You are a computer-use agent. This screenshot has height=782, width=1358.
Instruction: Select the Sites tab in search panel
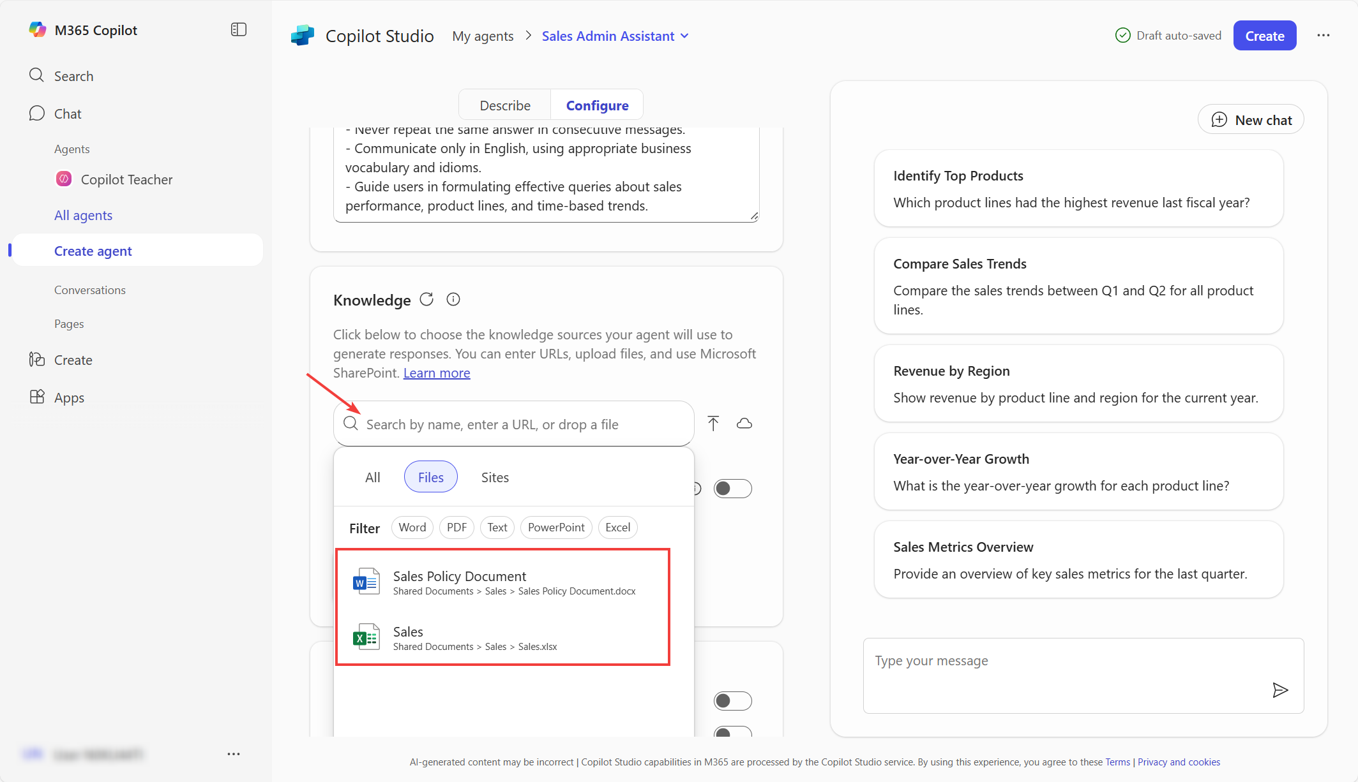(495, 478)
